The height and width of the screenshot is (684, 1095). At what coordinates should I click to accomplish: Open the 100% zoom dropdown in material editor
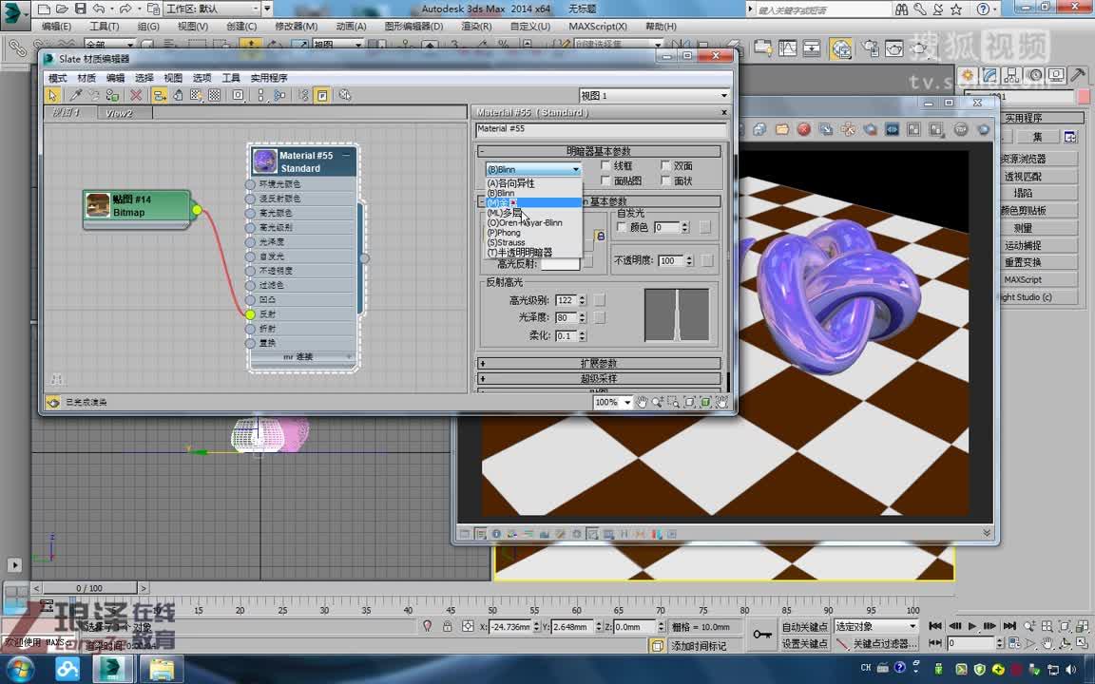click(626, 402)
